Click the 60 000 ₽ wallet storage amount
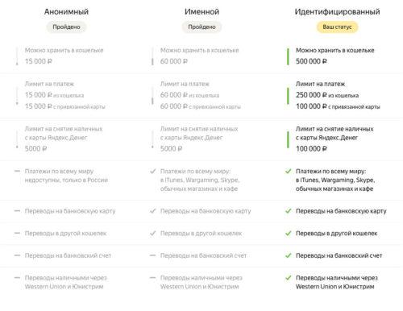Screen dimensions: 403x311 [x=174, y=61]
